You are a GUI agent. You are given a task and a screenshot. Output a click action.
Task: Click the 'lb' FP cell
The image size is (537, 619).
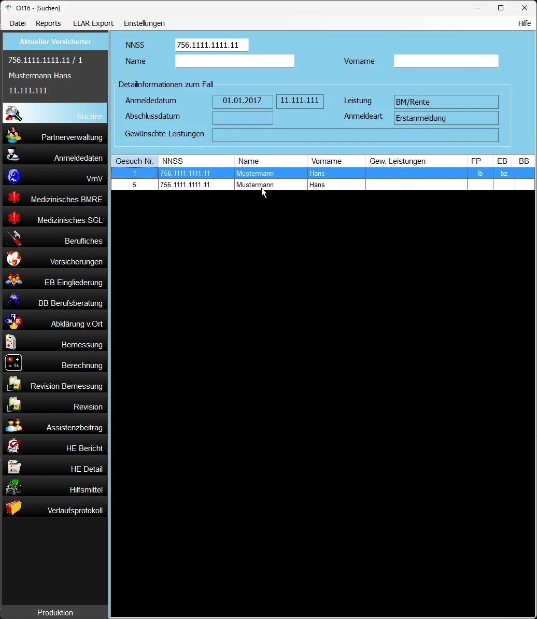480,173
